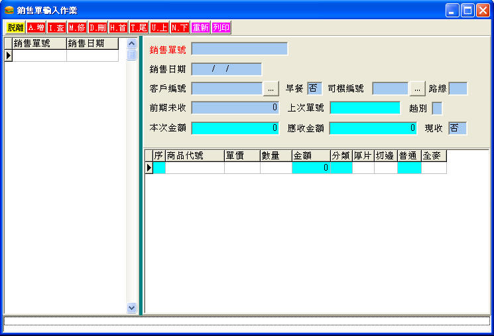The width and height of the screenshot is (494, 336).
Task: Click the 厚片 cell in detail row
Action: 363,168
